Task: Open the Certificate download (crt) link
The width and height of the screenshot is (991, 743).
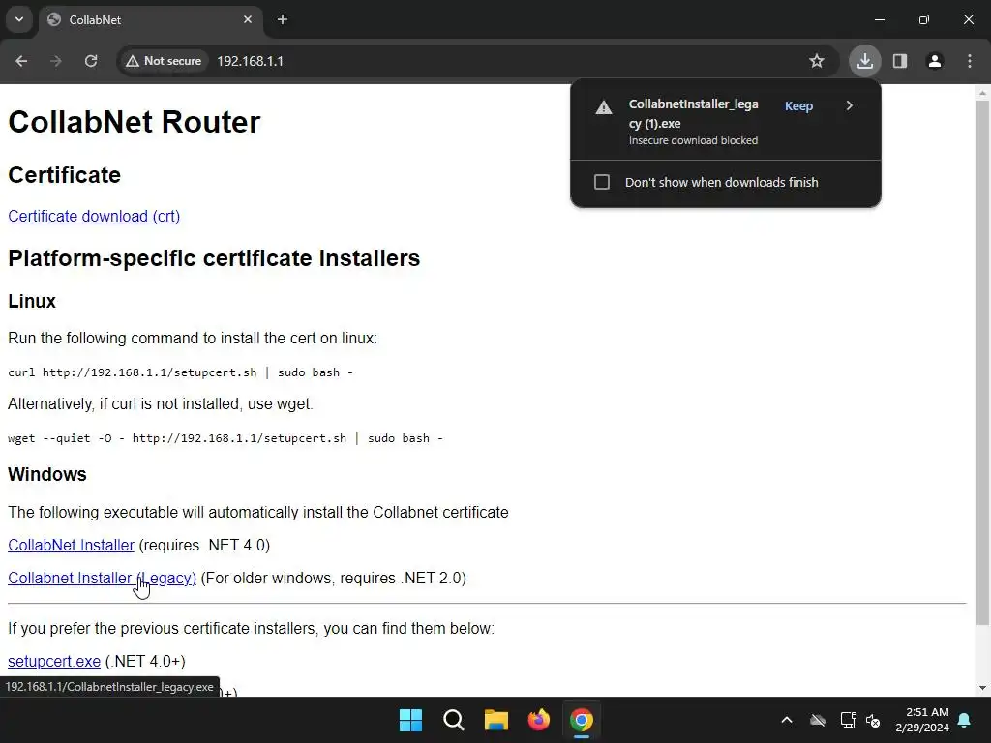Action: point(94,216)
